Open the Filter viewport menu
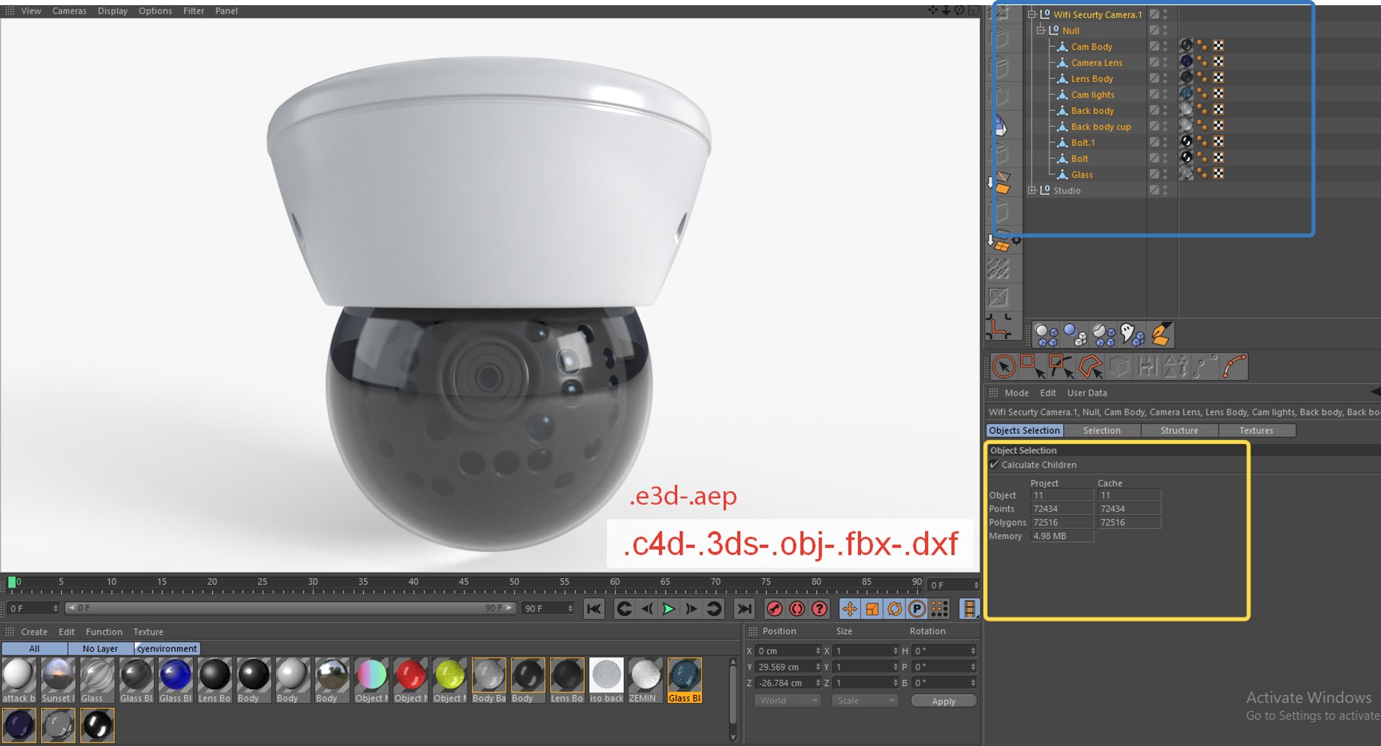The height and width of the screenshot is (746, 1381). click(193, 11)
